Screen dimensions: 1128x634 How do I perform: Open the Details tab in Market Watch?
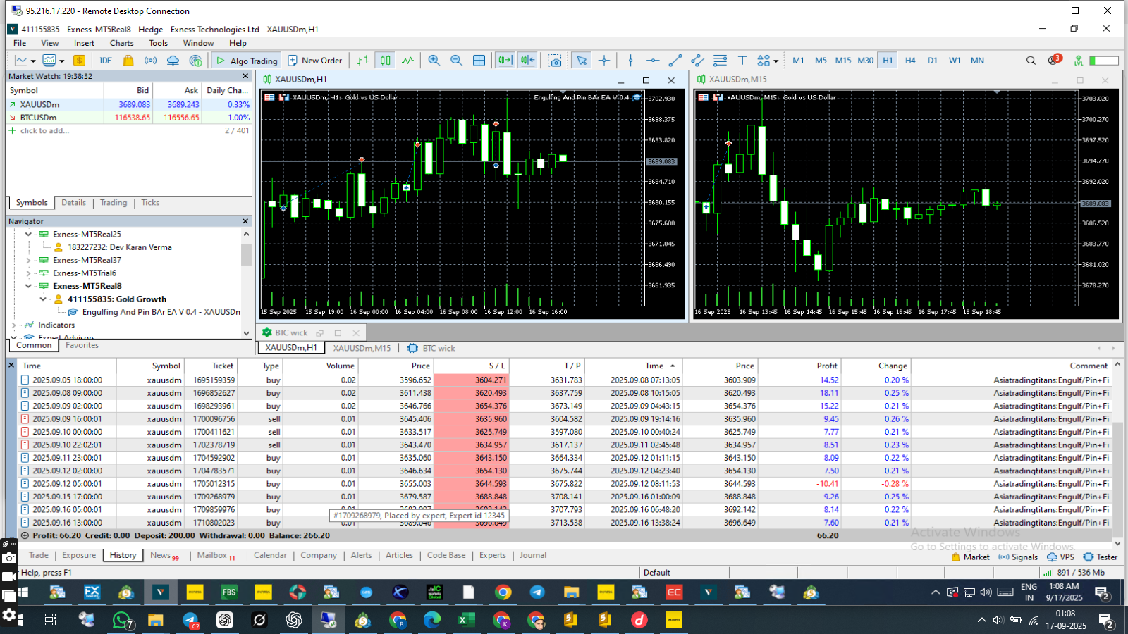coord(73,203)
